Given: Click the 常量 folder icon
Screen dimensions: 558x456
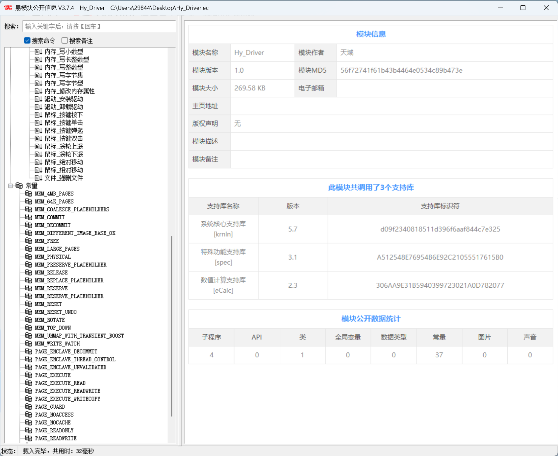Looking at the screenshot, I should (x=19, y=186).
